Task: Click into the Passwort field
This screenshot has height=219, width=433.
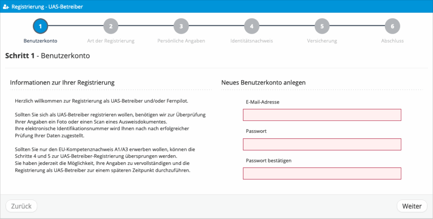Action: [322, 145]
